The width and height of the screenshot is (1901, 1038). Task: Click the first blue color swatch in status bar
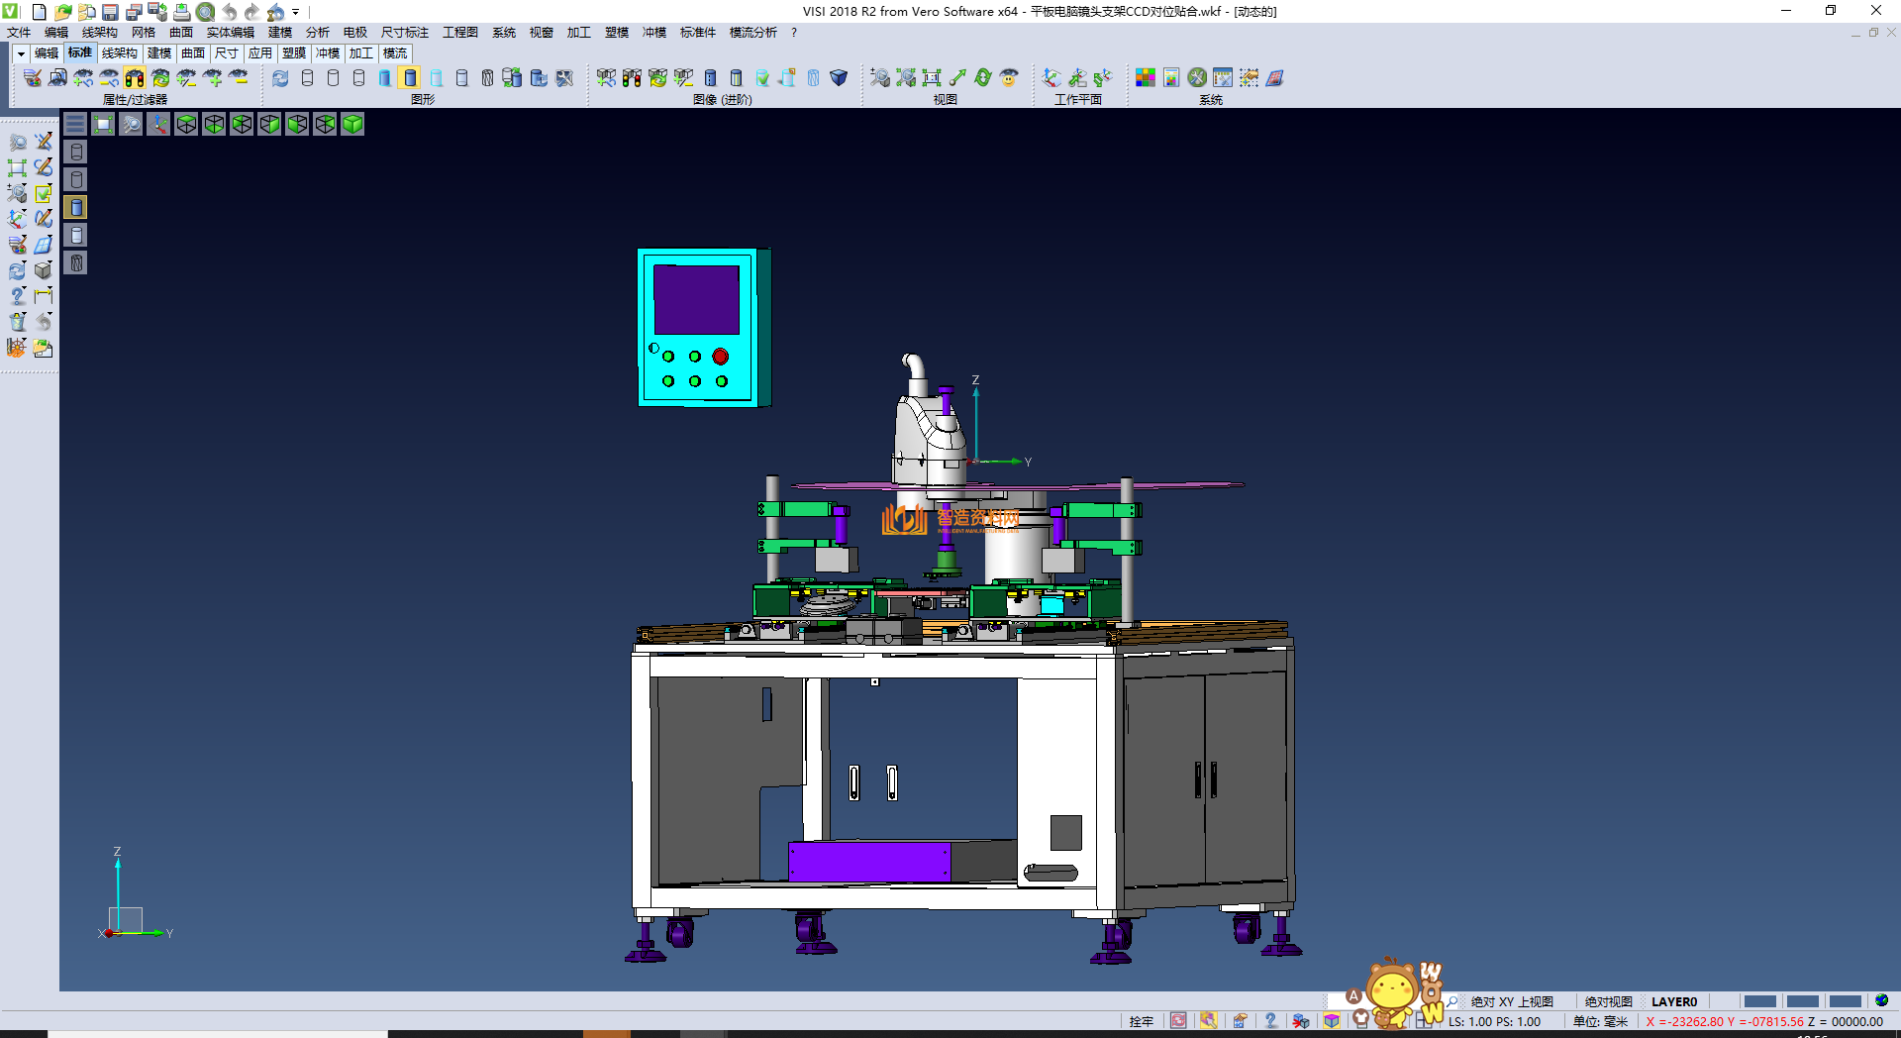[1759, 1001]
